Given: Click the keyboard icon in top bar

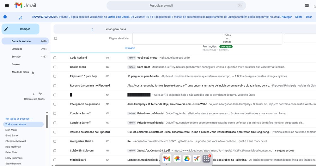Looking at the screenshot, I should (x=307, y=6).
